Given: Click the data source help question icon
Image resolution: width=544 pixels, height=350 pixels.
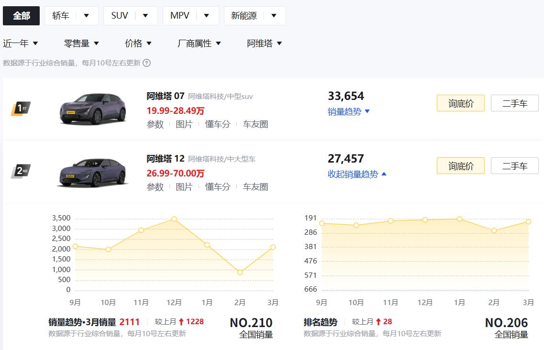Looking at the screenshot, I should [x=147, y=63].
